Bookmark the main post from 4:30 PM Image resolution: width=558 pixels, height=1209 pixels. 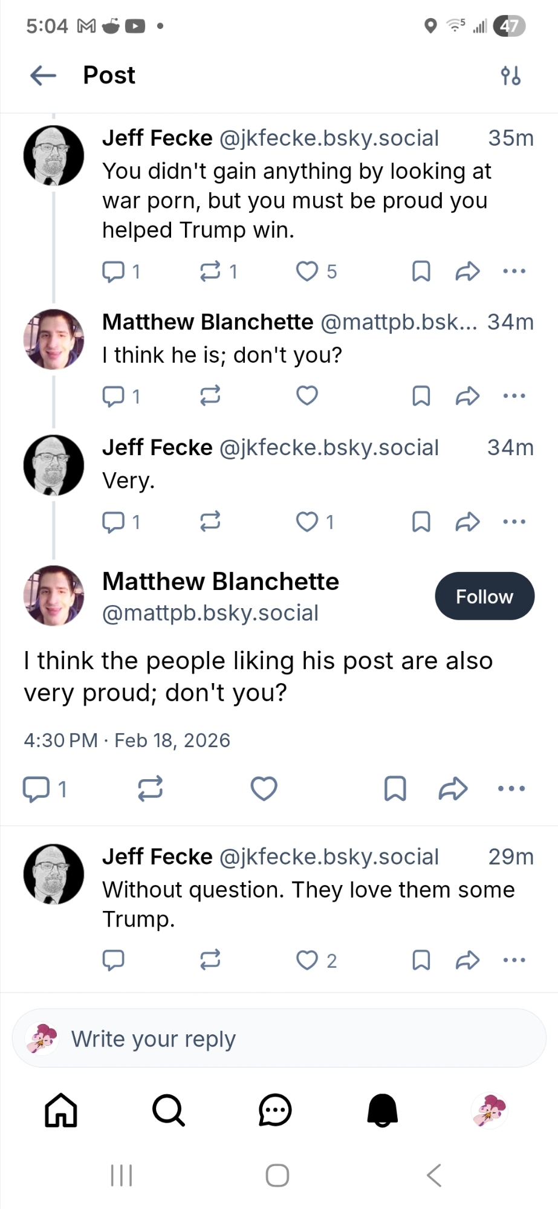pyautogui.click(x=395, y=789)
